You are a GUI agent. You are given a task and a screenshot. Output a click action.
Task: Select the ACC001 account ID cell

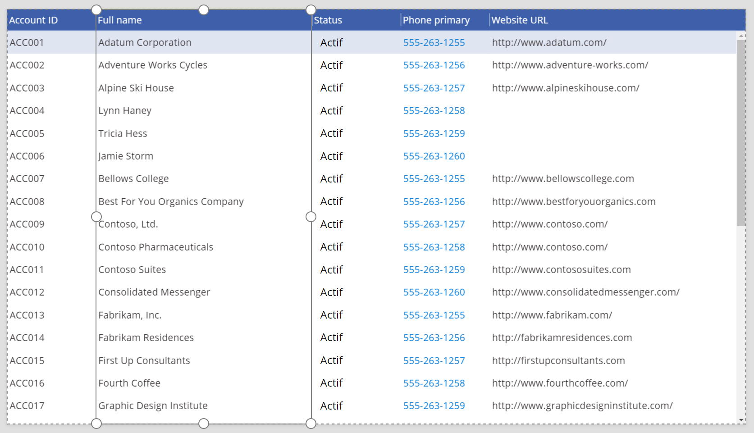(27, 43)
